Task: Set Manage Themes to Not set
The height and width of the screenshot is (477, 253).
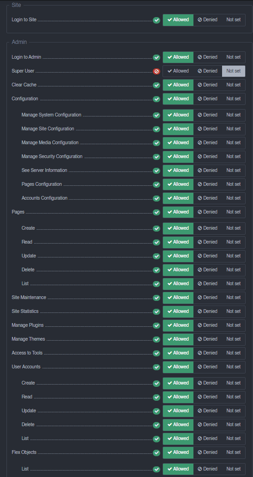Action: click(233, 339)
